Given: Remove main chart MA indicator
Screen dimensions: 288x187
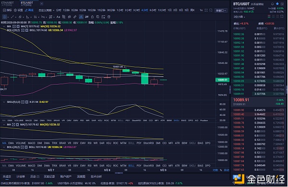Looking at the screenshot, I should tap(18, 26).
